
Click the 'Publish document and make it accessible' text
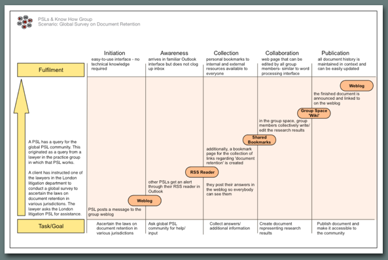[x=338, y=228]
